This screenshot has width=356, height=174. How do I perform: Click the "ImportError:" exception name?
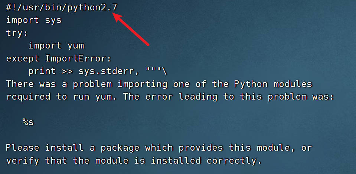pos(78,58)
